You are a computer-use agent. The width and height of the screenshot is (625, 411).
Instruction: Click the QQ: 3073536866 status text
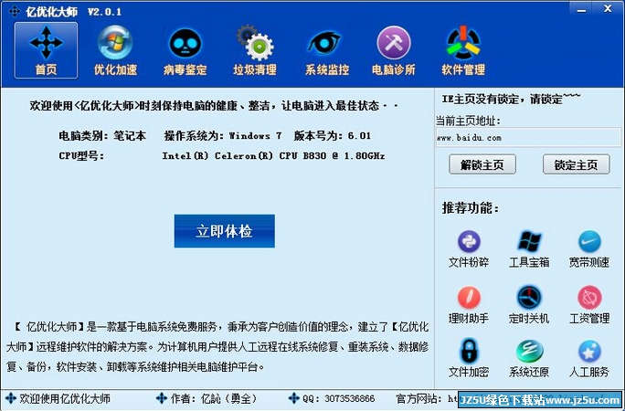point(339,398)
